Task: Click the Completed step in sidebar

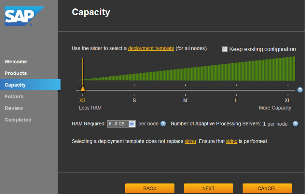Action: tap(18, 120)
